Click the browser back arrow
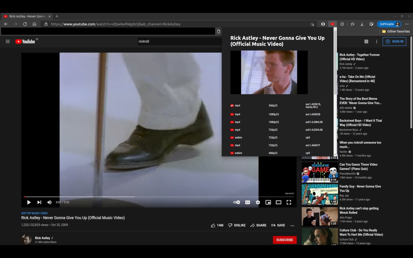 pyautogui.click(x=6, y=24)
